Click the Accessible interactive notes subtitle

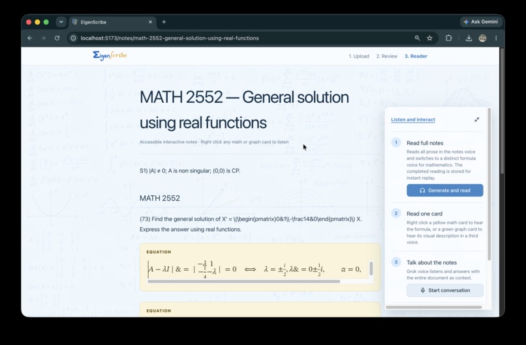click(x=214, y=142)
